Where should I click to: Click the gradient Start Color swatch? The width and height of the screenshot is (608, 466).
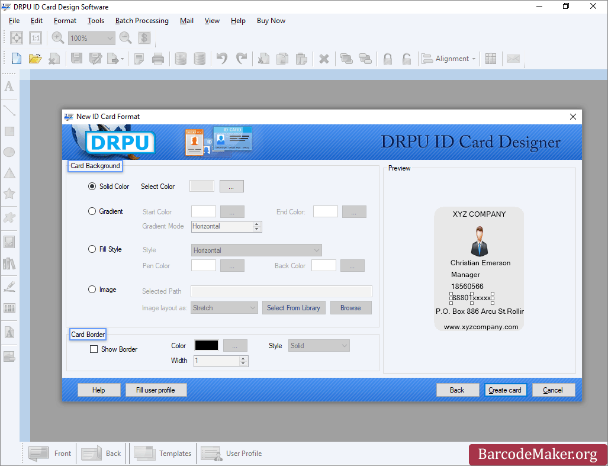pos(204,211)
